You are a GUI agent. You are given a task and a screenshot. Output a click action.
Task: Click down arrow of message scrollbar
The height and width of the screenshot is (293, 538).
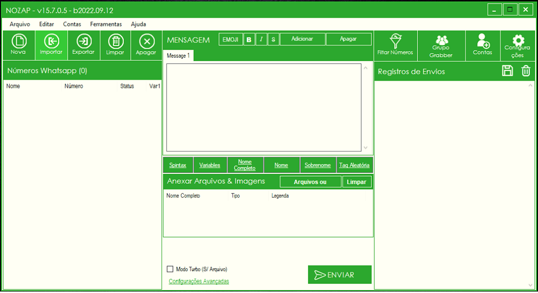click(x=366, y=147)
